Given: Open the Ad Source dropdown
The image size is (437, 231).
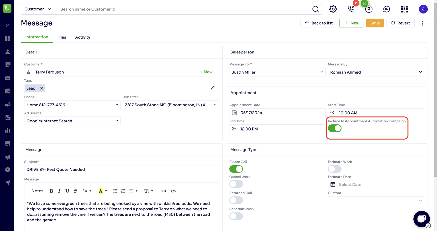Looking at the screenshot, I should [117, 121].
